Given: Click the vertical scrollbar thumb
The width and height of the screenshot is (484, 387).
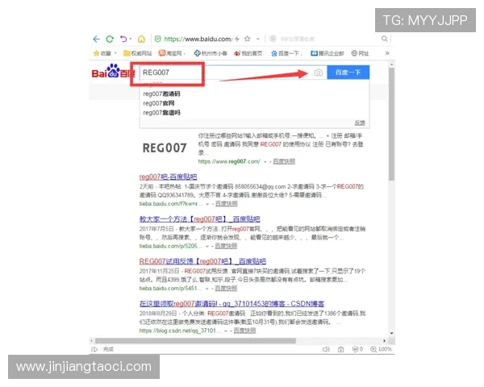Looking at the screenshot, I should (391, 123).
